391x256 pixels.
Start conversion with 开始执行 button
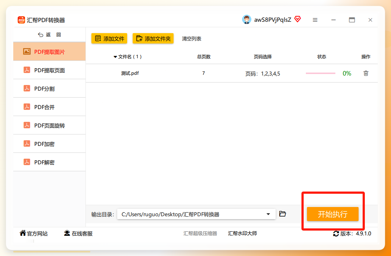coord(333,214)
